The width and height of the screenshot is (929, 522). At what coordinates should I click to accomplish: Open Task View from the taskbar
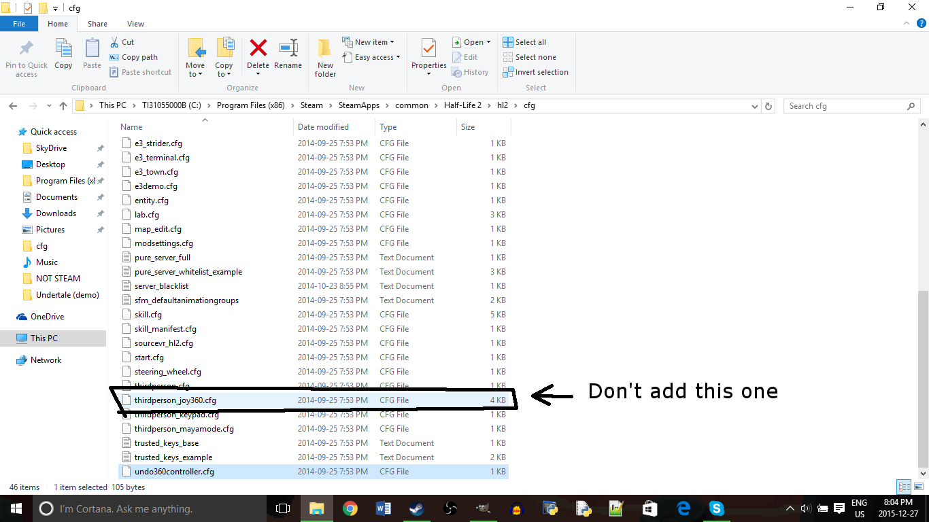point(283,508)
